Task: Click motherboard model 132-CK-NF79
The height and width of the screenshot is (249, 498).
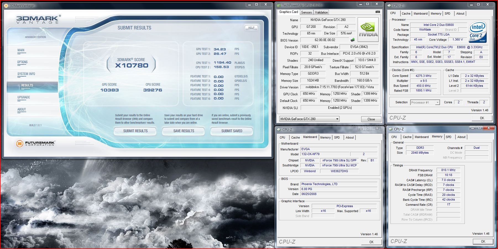Action: pos(325,154)
